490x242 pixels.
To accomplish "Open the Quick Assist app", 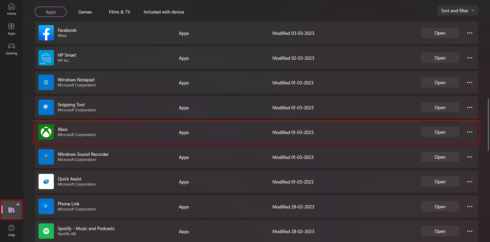I will [440, 182].
